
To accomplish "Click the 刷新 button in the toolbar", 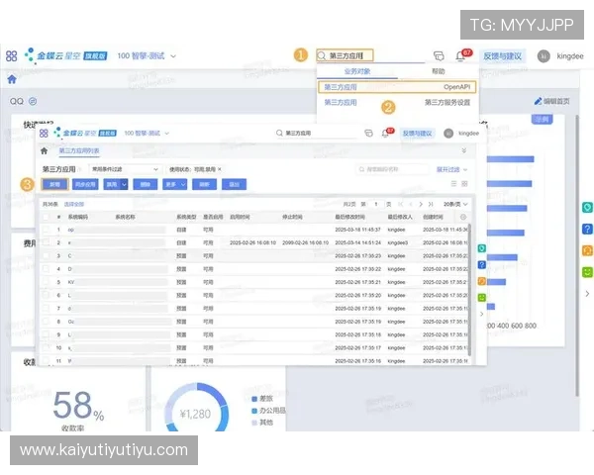I will click(x=204, y=184).
